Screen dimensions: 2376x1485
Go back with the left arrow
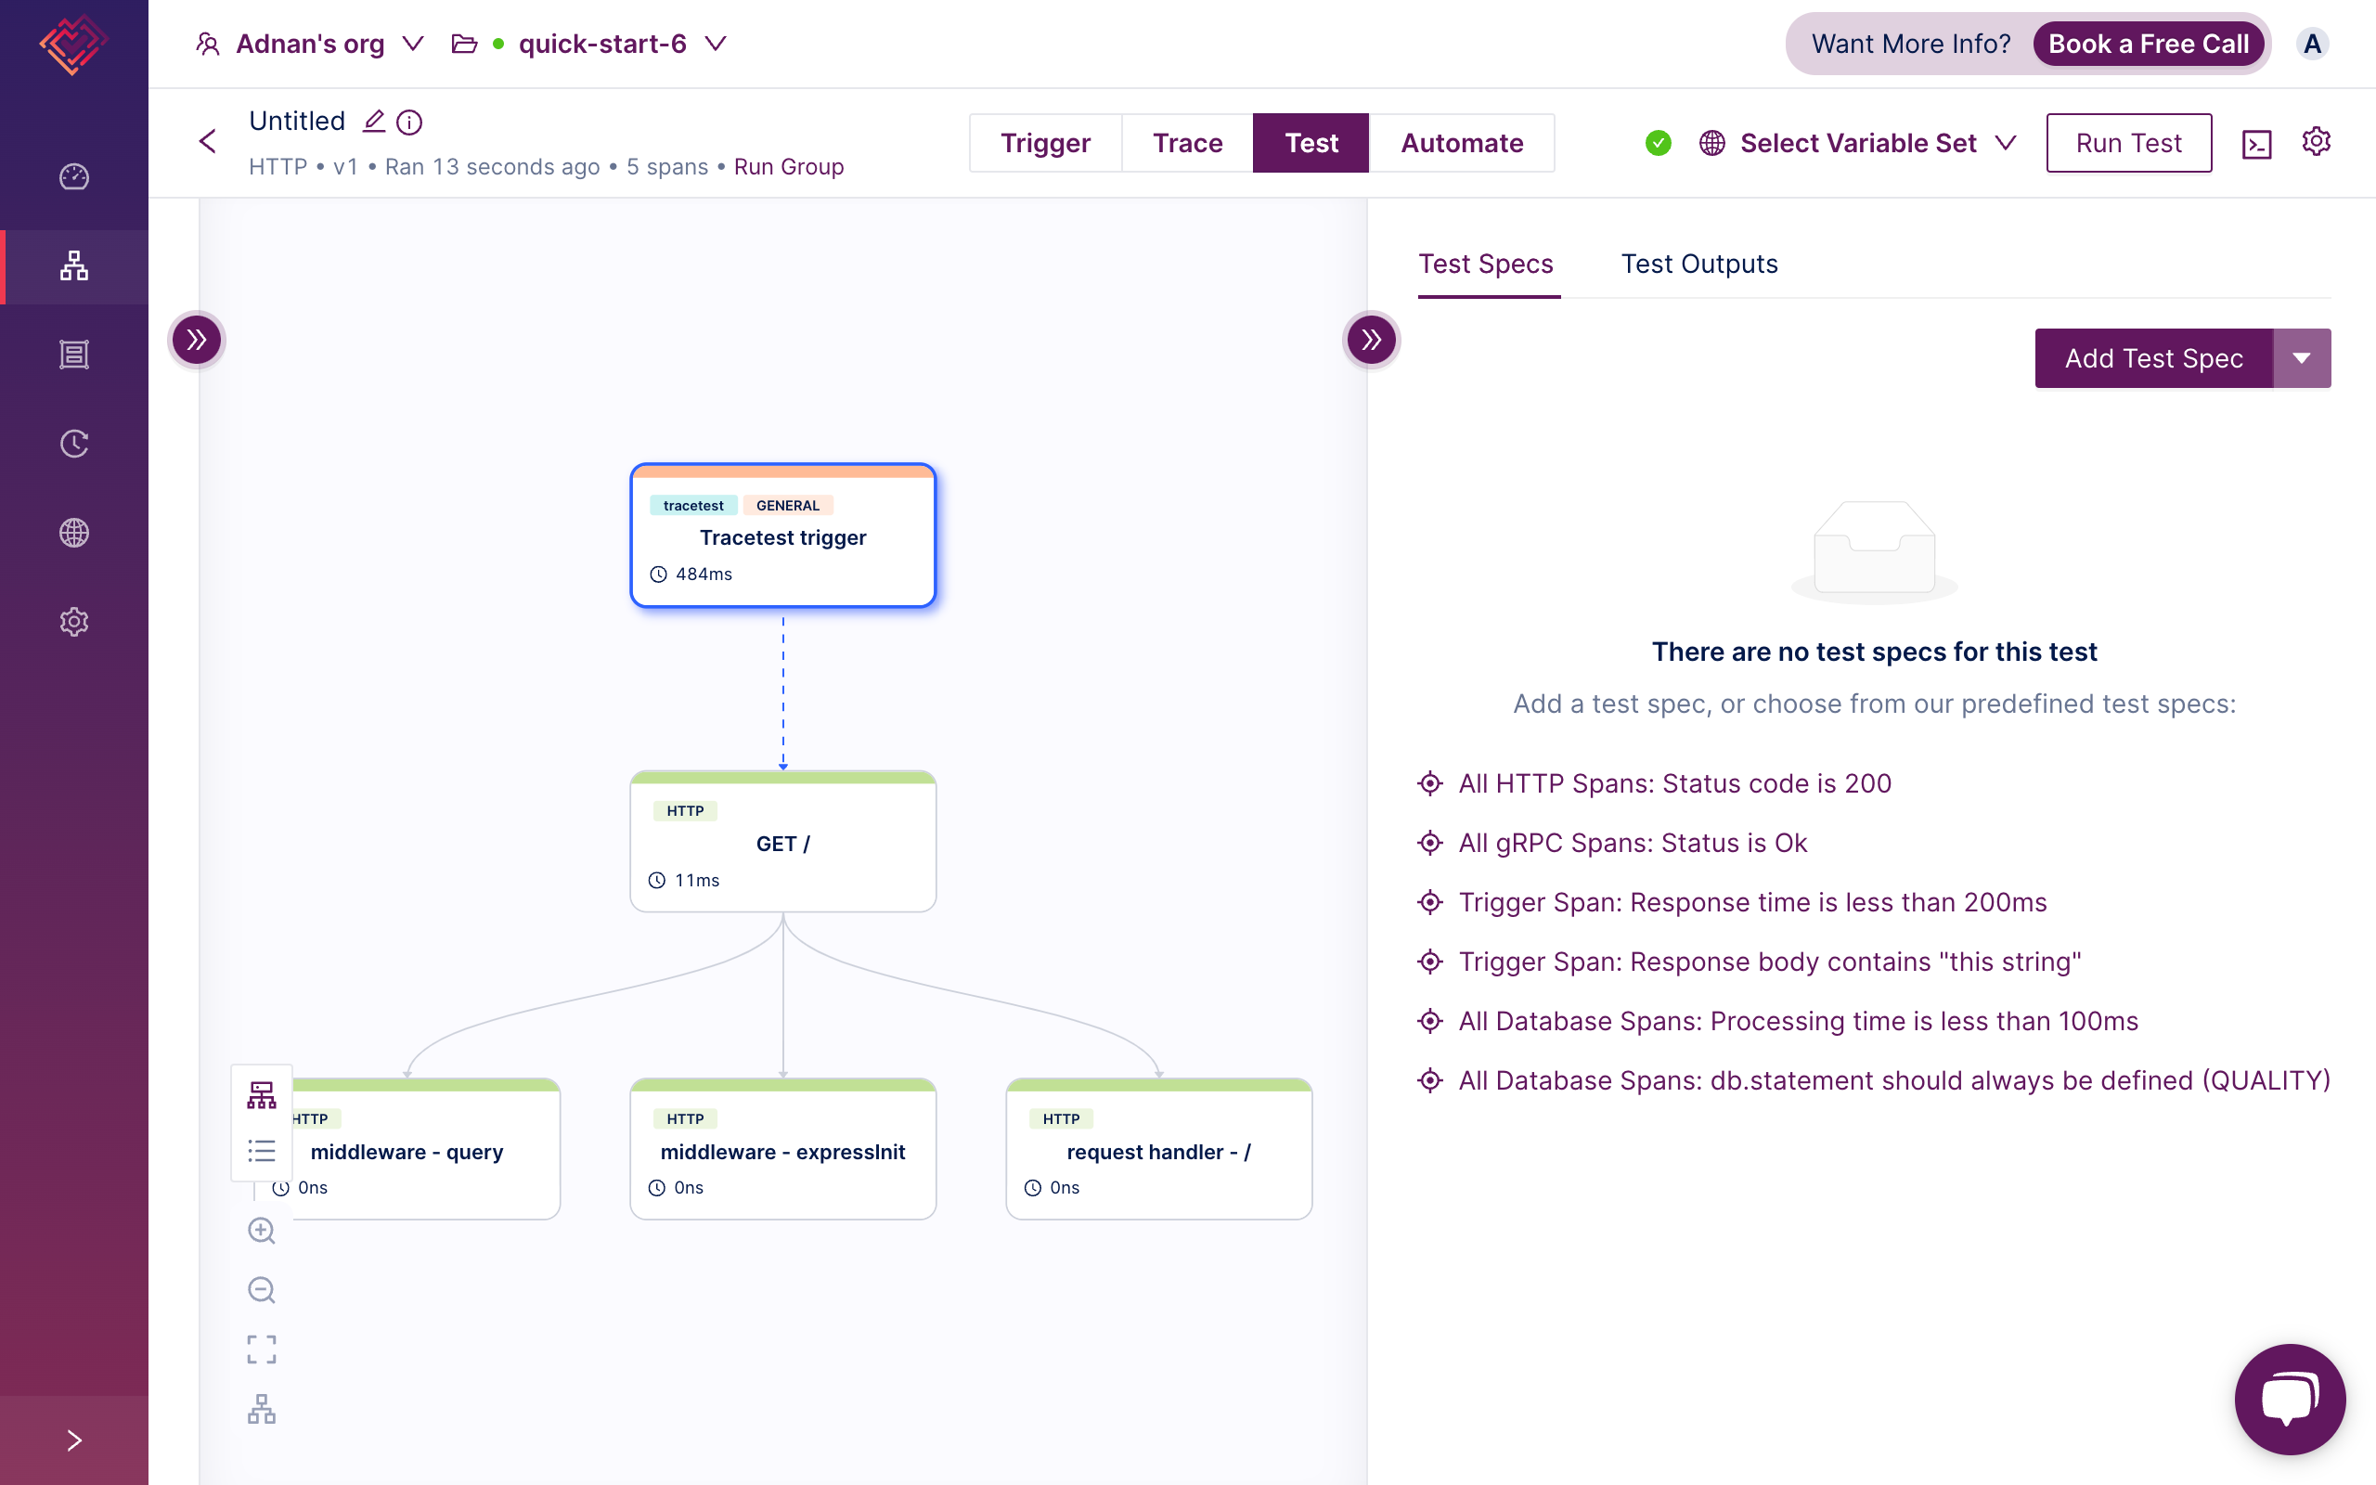tap(207, 141)
